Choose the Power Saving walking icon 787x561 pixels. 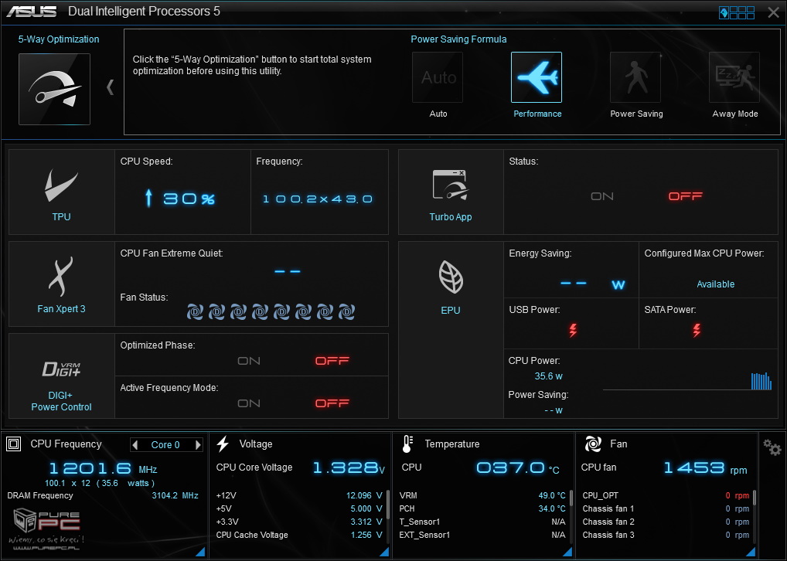click(x=635, y=78)
